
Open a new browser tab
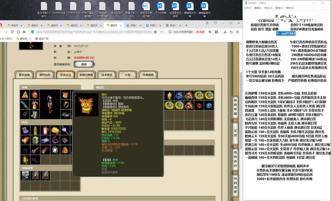point(186,25)
